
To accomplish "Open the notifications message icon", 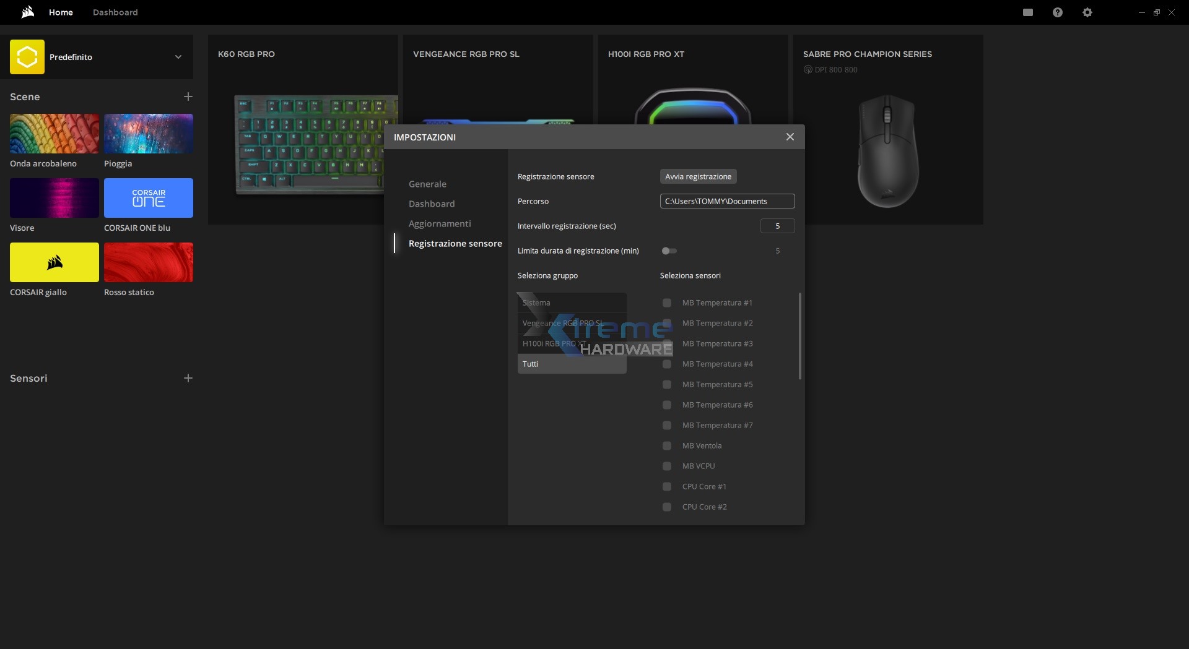I will [x=1028, y=12].
